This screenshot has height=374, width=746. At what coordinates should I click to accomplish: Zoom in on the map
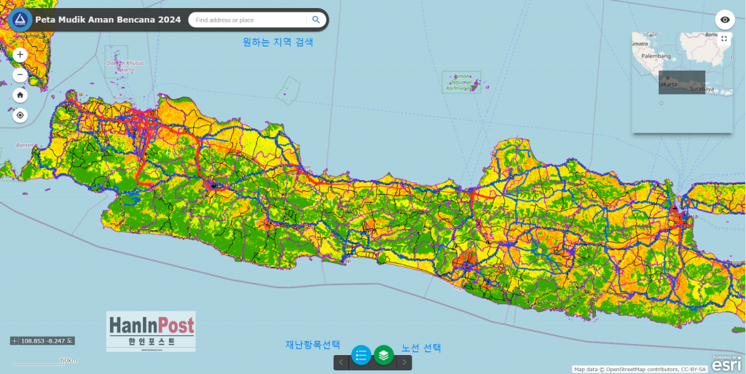click(20, 55)
